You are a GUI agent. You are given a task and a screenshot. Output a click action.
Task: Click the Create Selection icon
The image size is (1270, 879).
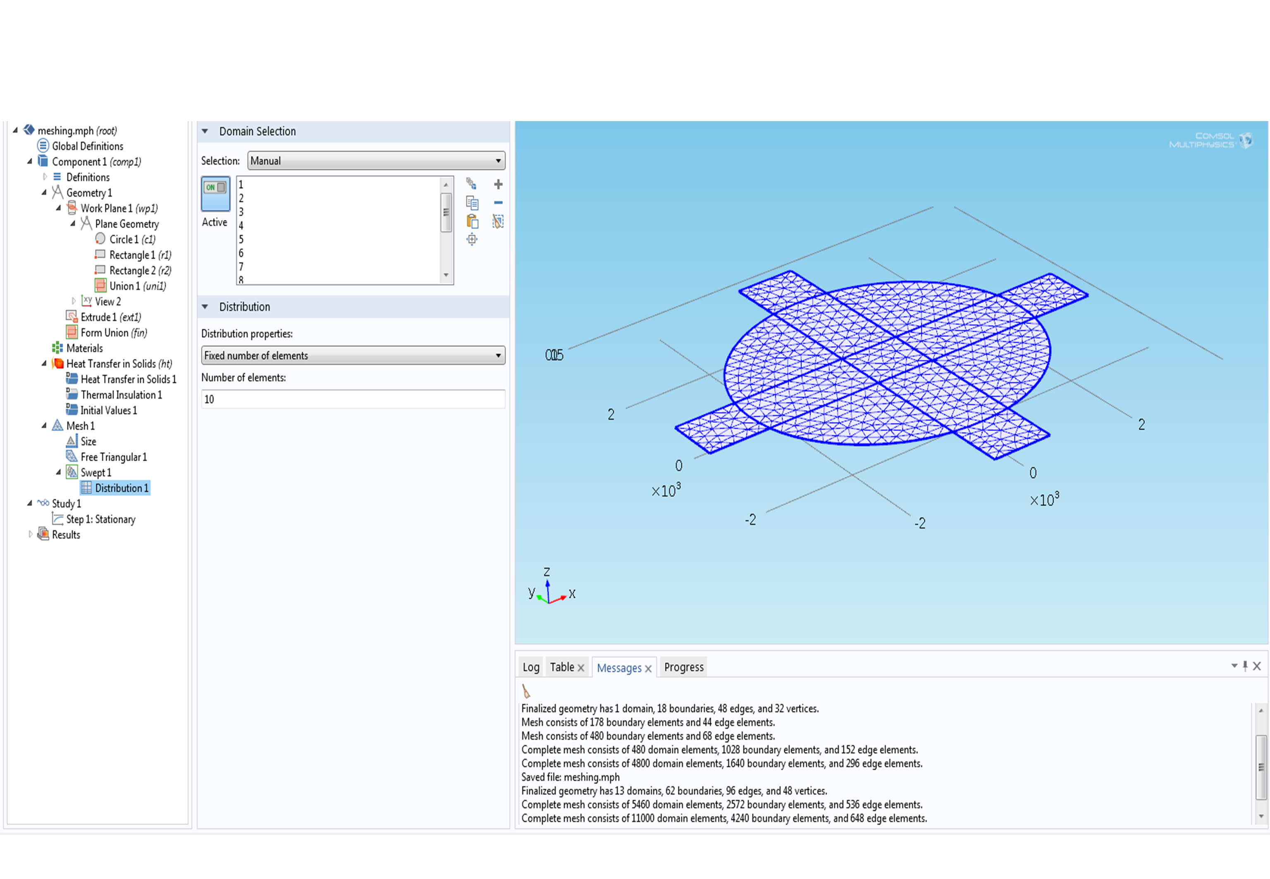click(471, 183)
